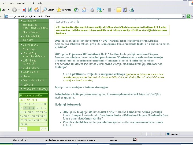Select day 29 in the calendar
The image size is (193, 145).
tap(21, 124)
